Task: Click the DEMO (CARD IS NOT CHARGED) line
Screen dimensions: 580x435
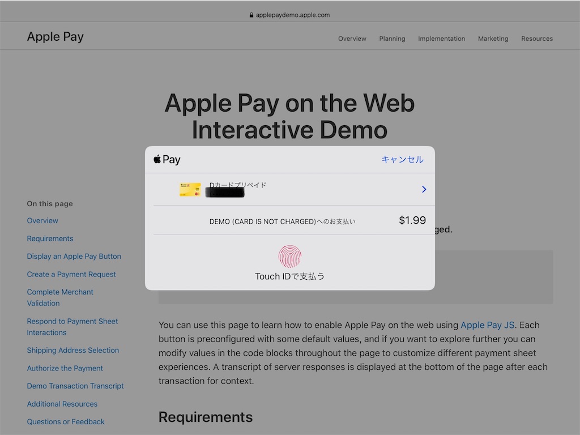Action: click(282, 221)
